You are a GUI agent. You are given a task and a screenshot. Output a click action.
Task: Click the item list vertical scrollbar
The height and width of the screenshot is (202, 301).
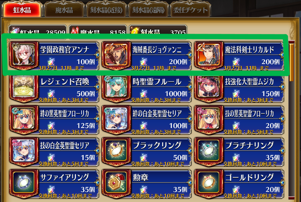(291, 119)
